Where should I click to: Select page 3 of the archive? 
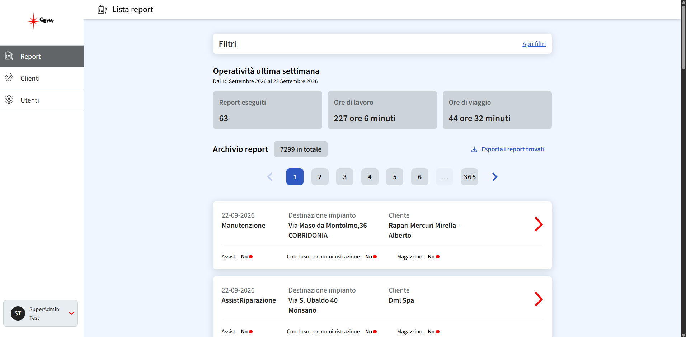[345, 177]
